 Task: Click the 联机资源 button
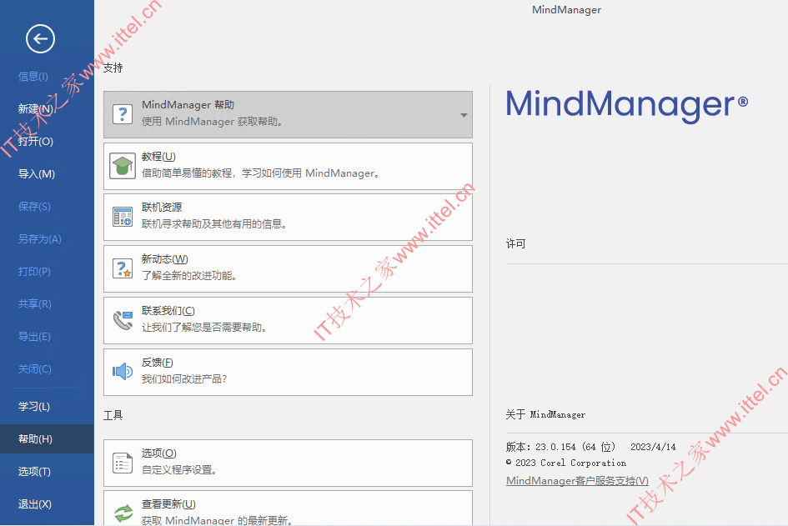[288, 218]
